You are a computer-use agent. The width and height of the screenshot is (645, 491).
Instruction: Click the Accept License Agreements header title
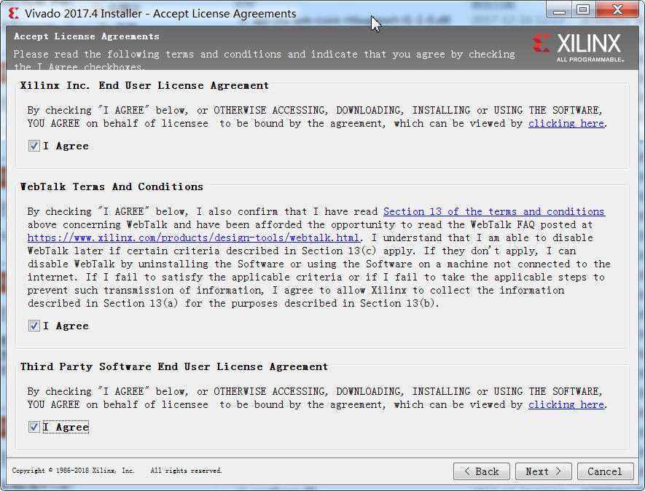coord(87,36)
